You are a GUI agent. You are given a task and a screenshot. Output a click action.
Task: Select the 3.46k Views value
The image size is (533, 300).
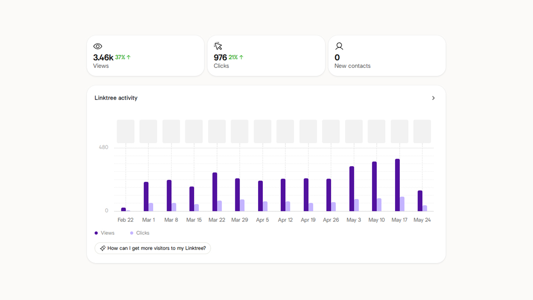coord(103,57)
